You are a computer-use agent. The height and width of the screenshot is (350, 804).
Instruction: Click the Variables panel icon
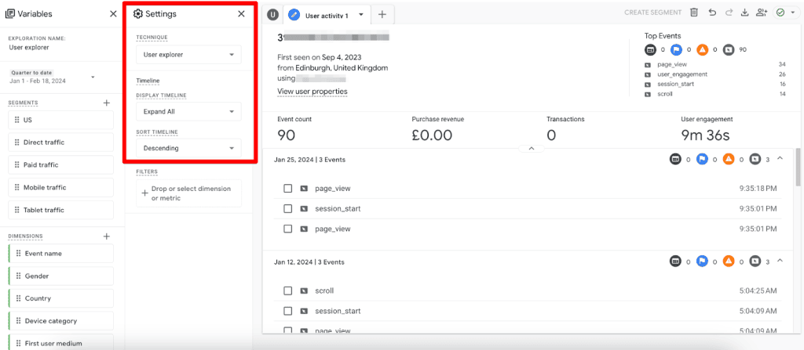pyautogui.click(x=9, y=14)
